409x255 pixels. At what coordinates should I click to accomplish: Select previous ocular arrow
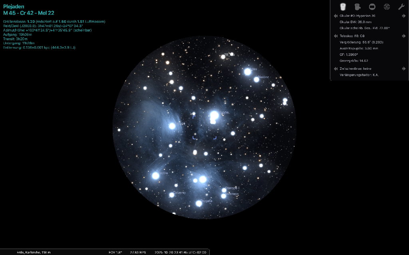point(336,16)
